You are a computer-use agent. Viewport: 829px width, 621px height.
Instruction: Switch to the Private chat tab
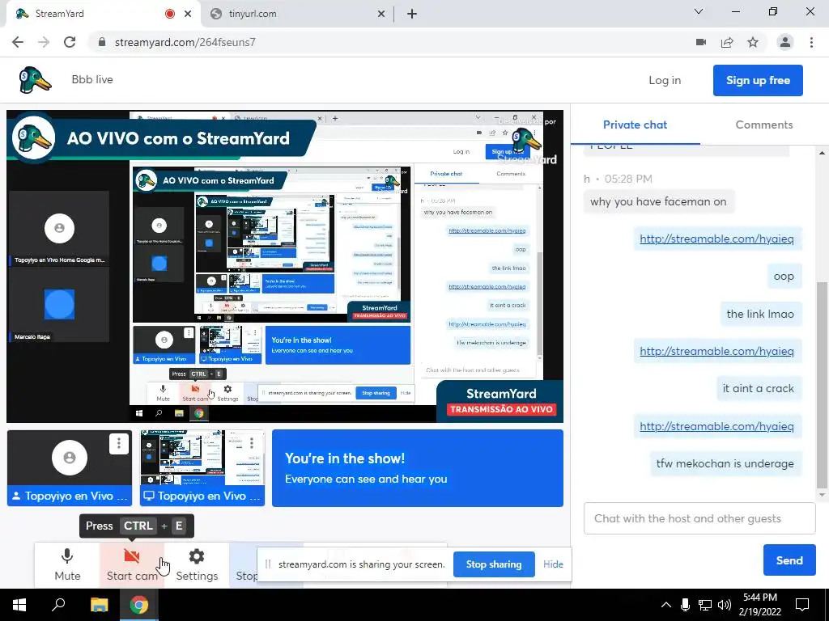click(635, 125)
